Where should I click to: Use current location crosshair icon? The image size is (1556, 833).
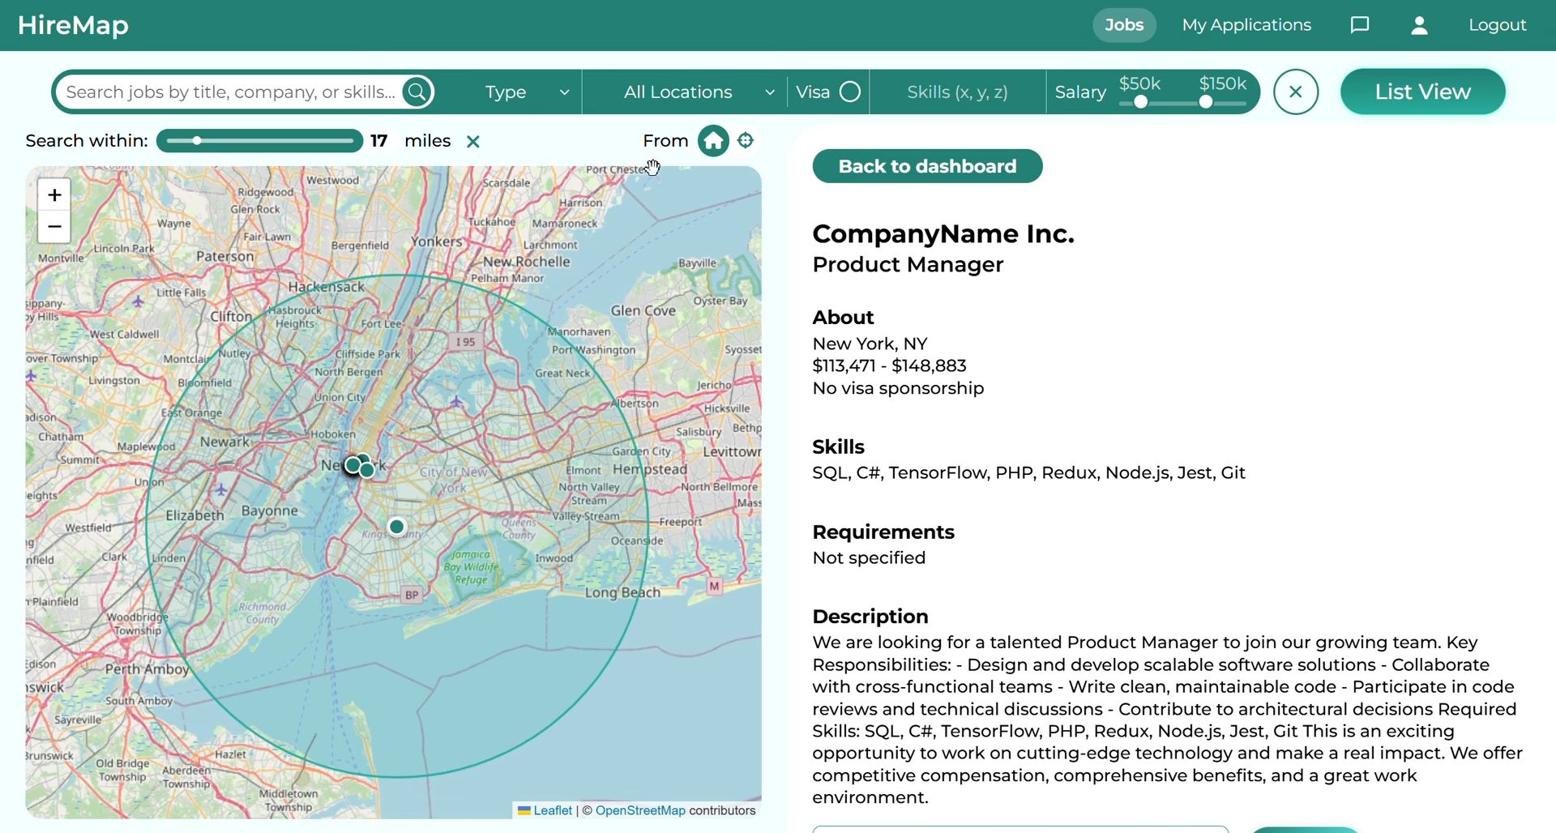coord(746,140)
